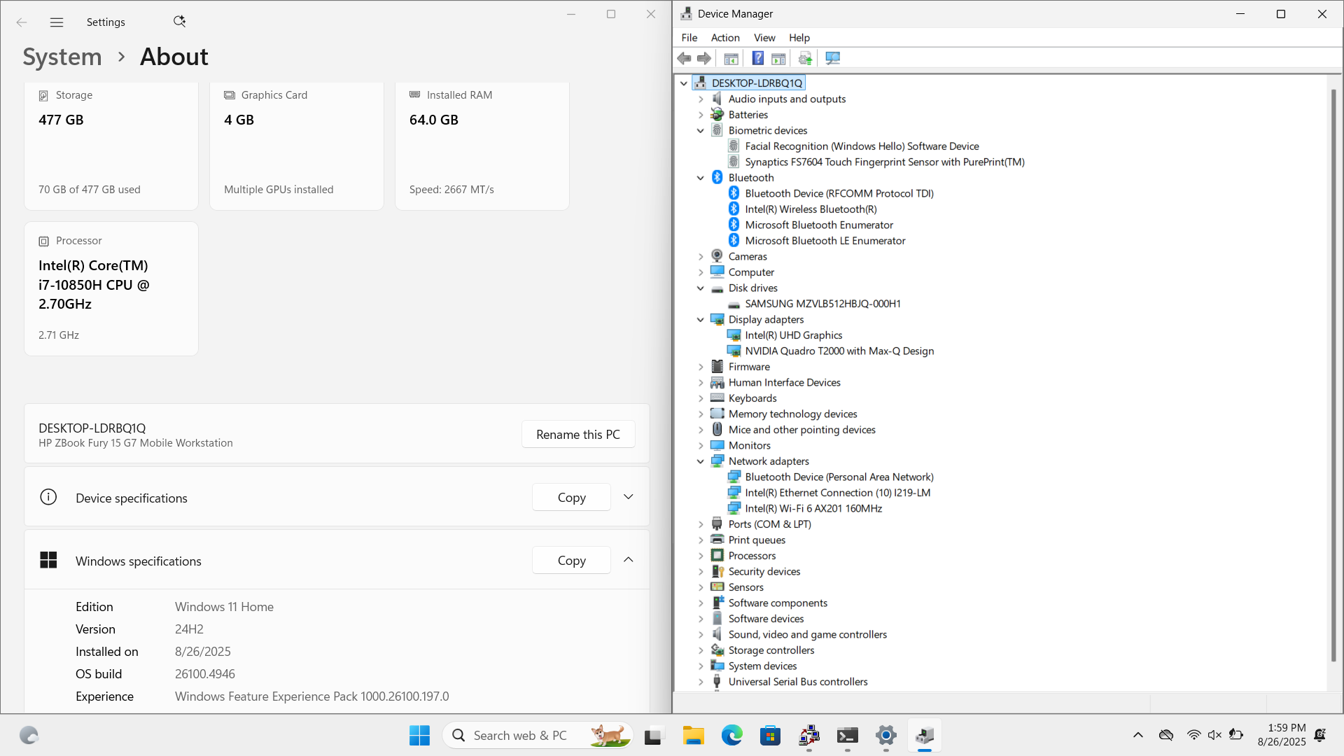Click Scan for hardware changes toolbar icon
The width and height of the screenshot is (1344, 756).
tap(832, 58)
